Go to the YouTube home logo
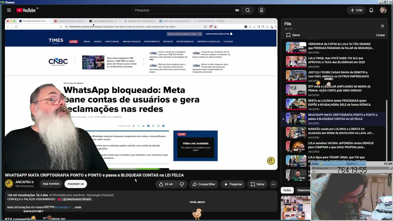 [x=26, y=10]
